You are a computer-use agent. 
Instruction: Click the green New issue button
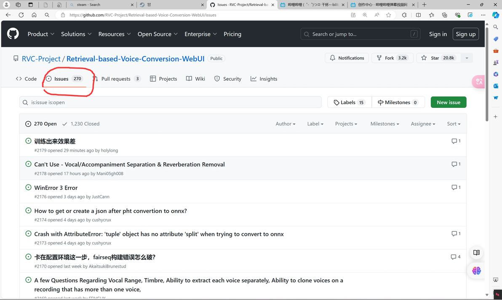448,102
